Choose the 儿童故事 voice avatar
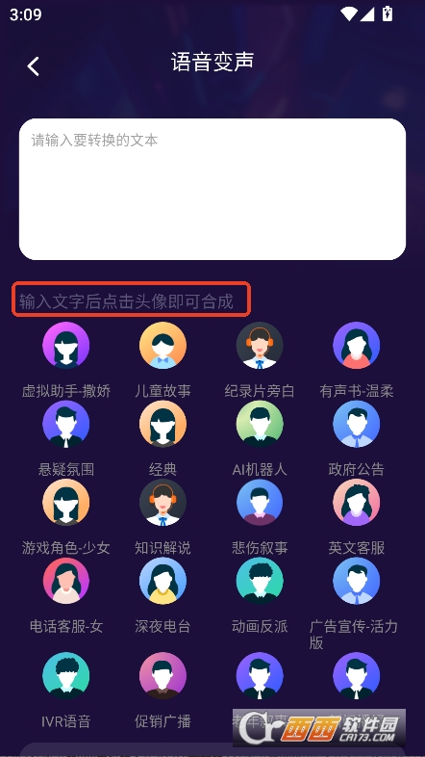 [162, 346]
